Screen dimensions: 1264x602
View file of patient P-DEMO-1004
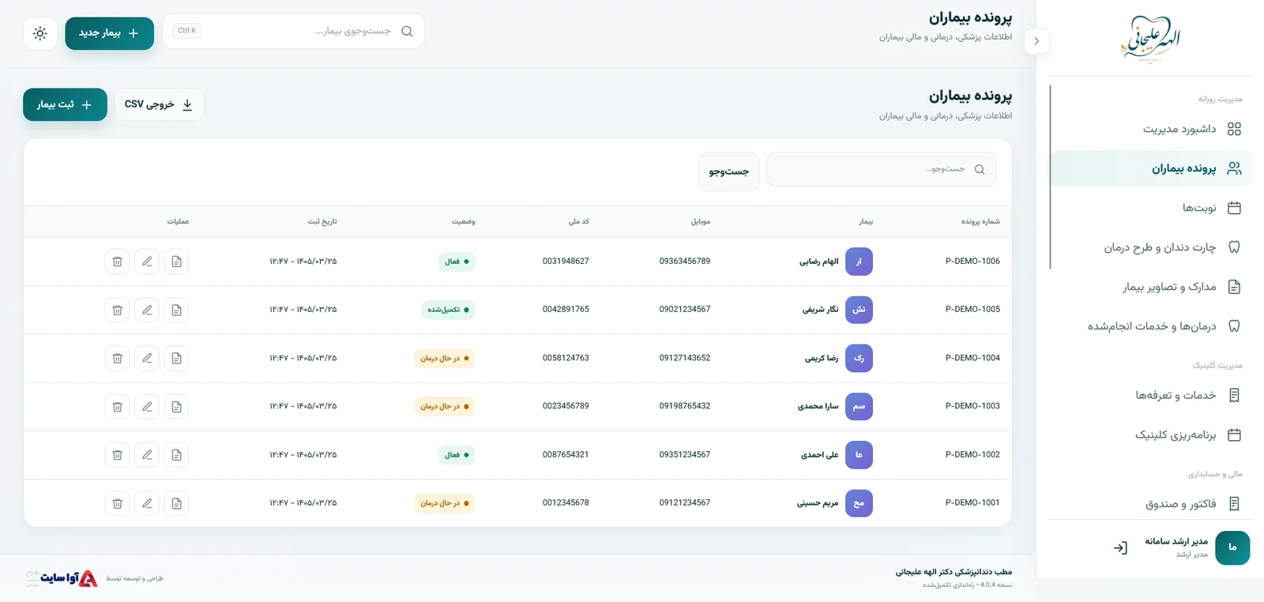(x=176, y=358)
